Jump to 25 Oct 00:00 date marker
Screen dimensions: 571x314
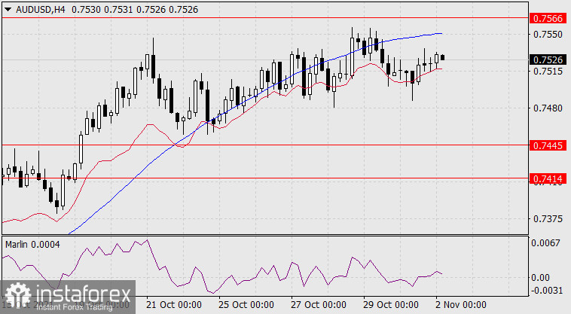tap(246, 306)
